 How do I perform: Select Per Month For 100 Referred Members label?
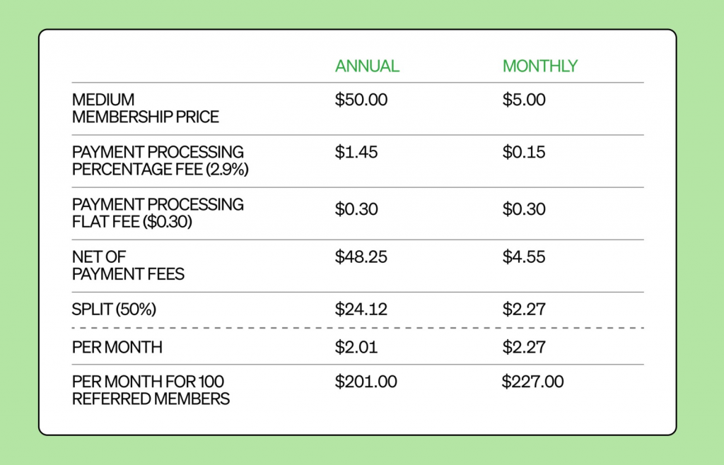click(151, 390)
